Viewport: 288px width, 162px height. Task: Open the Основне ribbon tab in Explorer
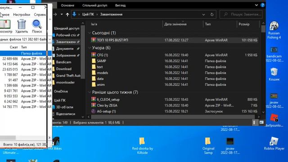[67, 5]
